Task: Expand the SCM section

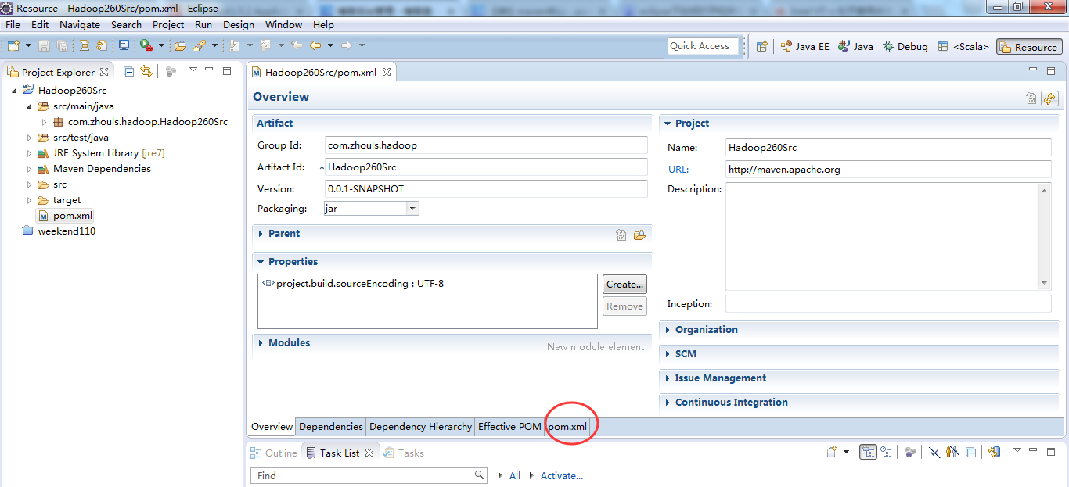Action: [x=667, y=354]
